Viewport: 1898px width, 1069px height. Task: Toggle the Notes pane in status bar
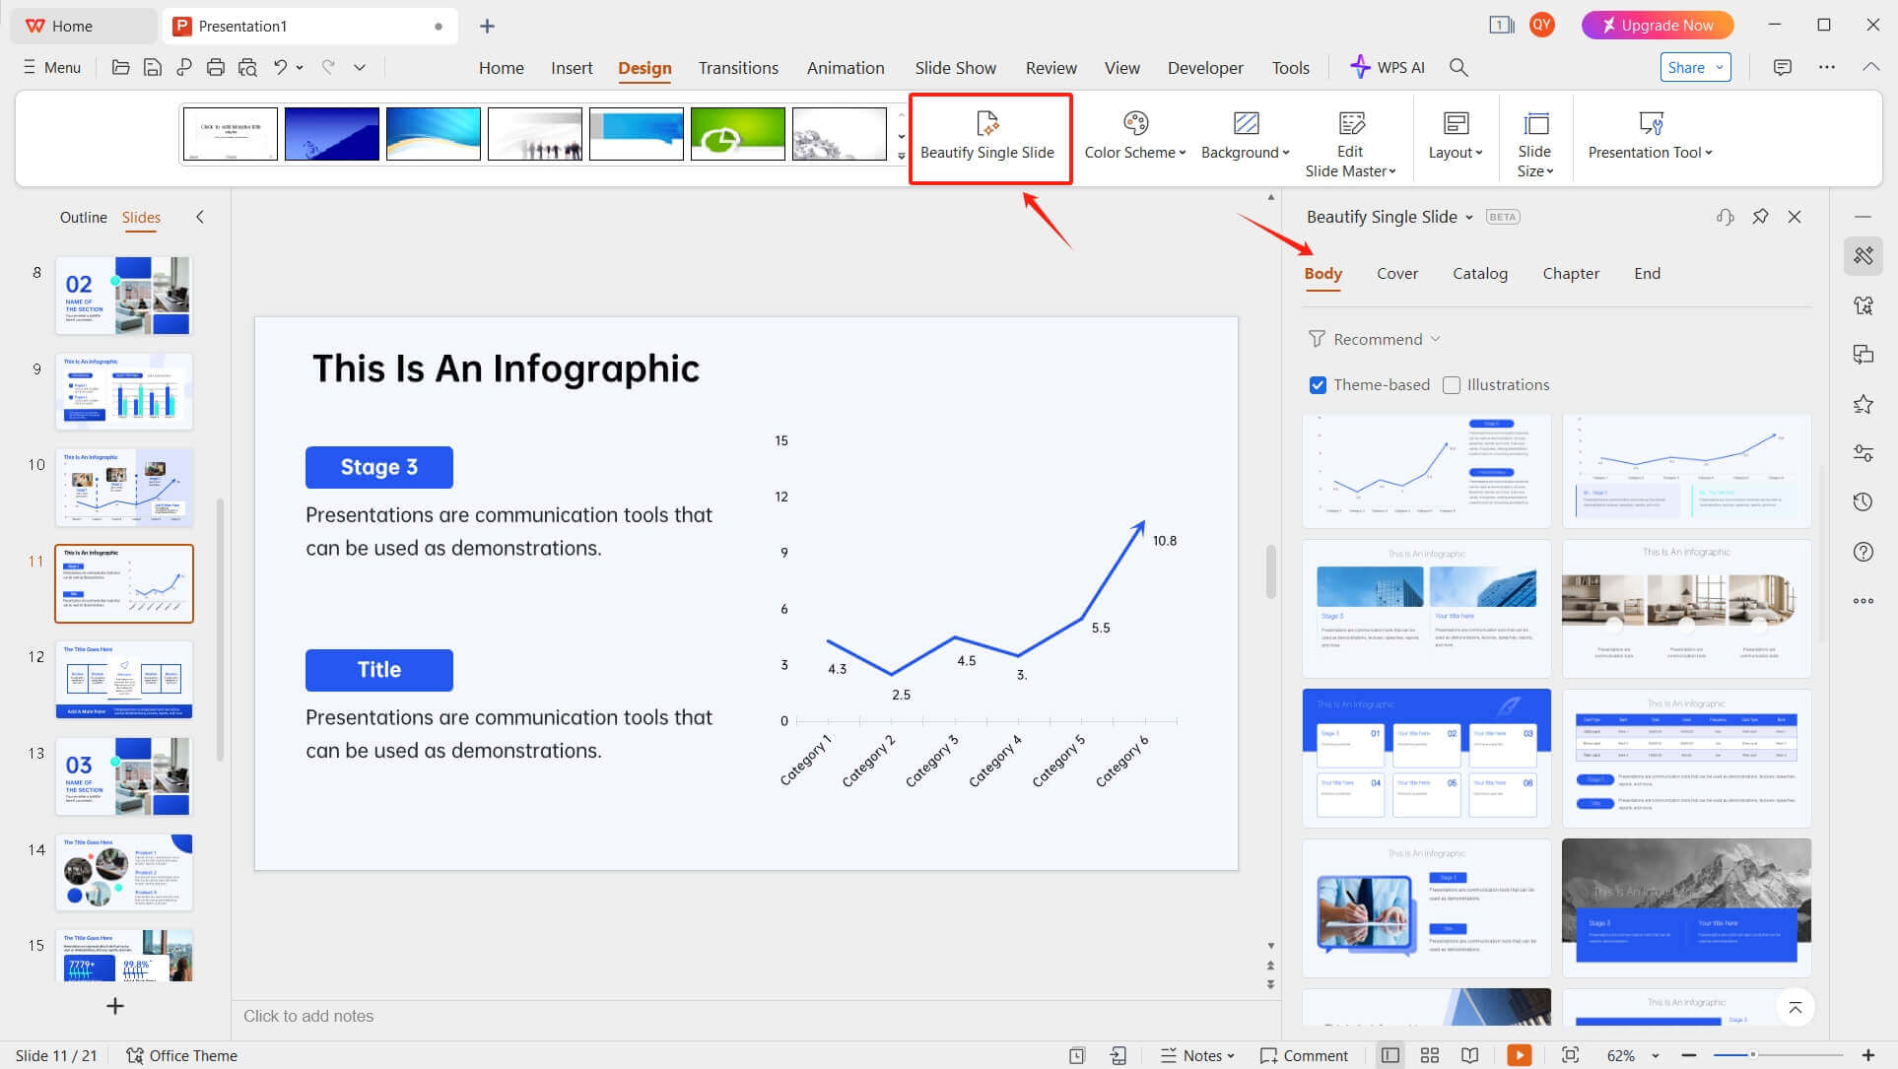tap(1196, 1055)
